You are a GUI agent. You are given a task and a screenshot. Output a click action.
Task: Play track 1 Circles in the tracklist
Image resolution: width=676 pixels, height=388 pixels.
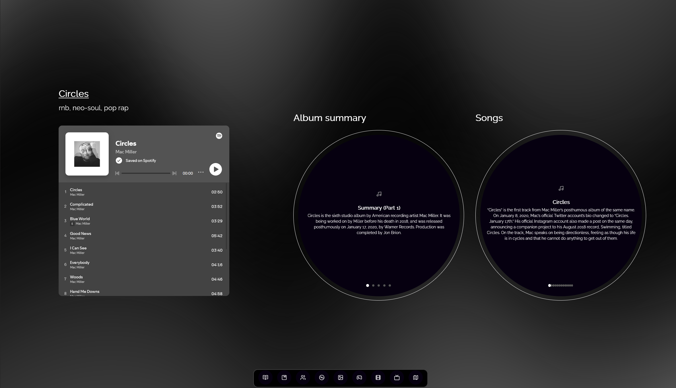click(144, 192)
